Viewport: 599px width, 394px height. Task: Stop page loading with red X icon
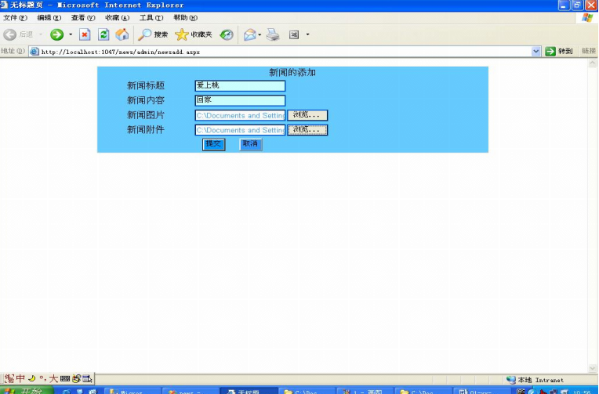[85, 34]
